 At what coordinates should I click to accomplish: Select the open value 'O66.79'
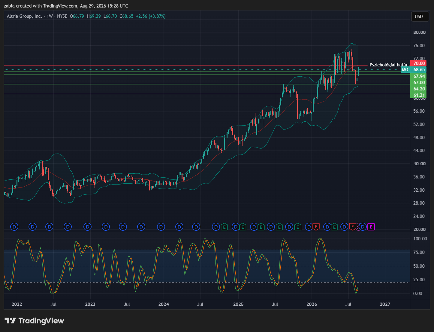point(77,16)
